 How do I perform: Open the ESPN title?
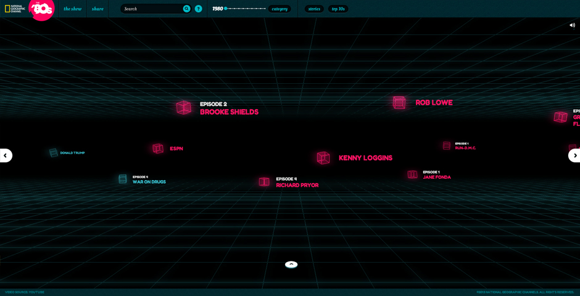coord(176,149)
